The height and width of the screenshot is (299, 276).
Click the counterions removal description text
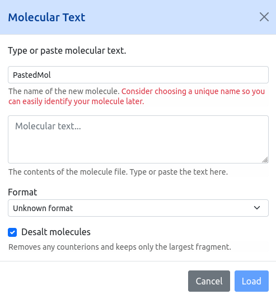(120, 247)
